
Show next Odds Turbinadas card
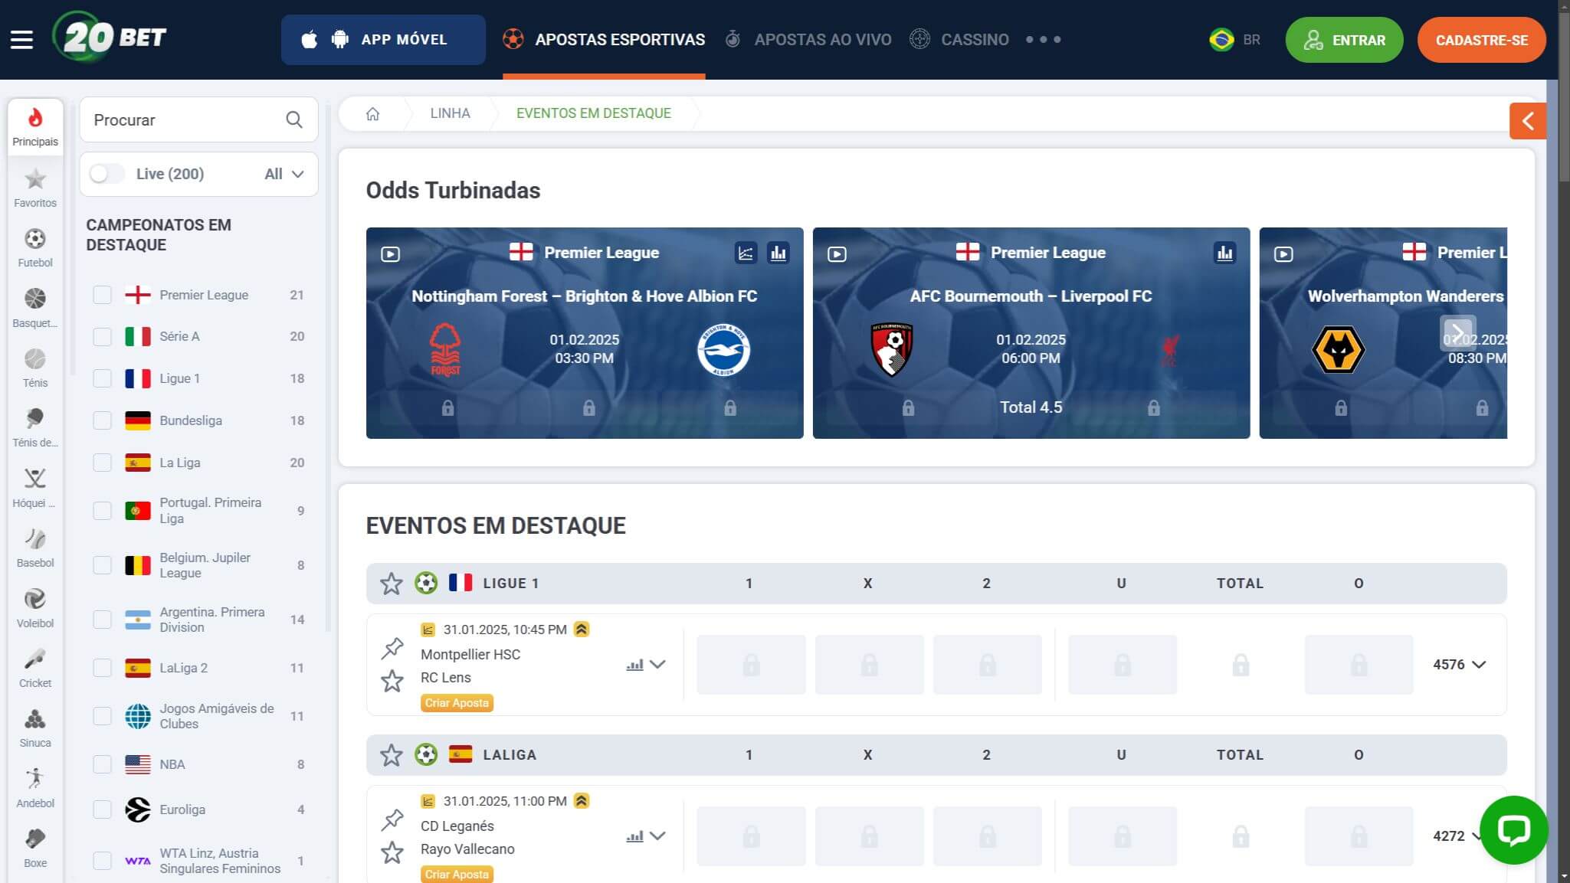[x=1457, y=333]
